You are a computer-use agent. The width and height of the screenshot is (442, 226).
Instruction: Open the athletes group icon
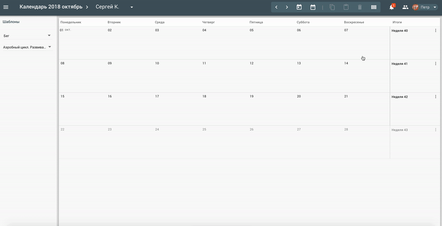click(406, 7)
